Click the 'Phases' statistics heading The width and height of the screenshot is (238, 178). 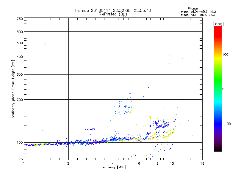click(192, 9)
